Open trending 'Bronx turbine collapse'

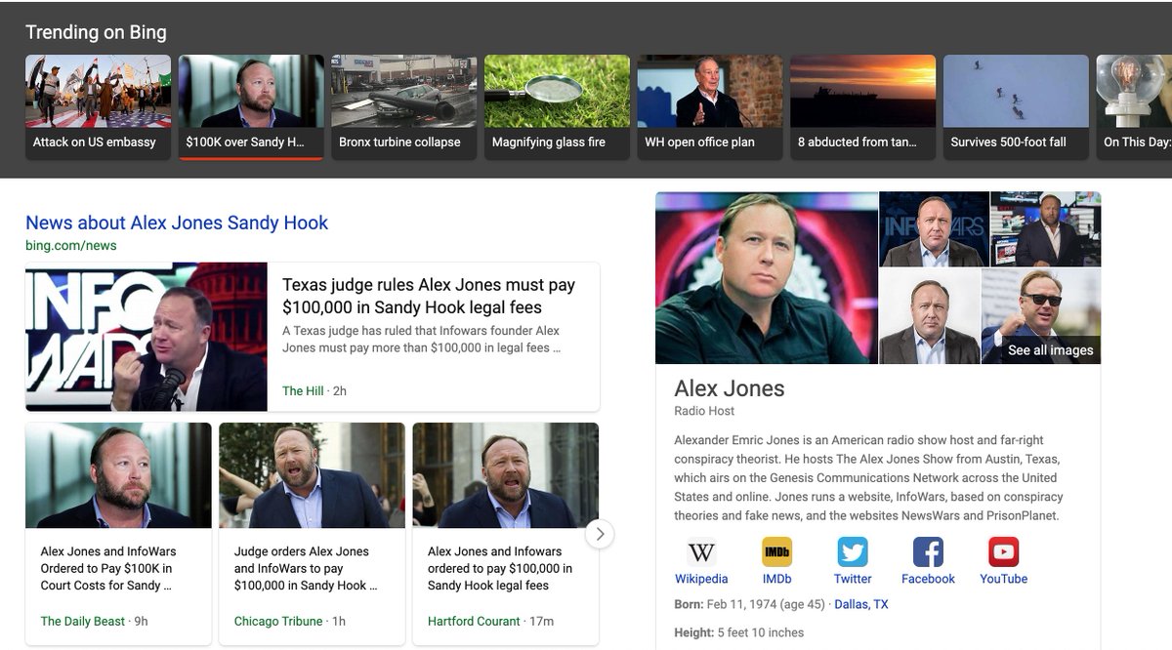tap(404, 106)
